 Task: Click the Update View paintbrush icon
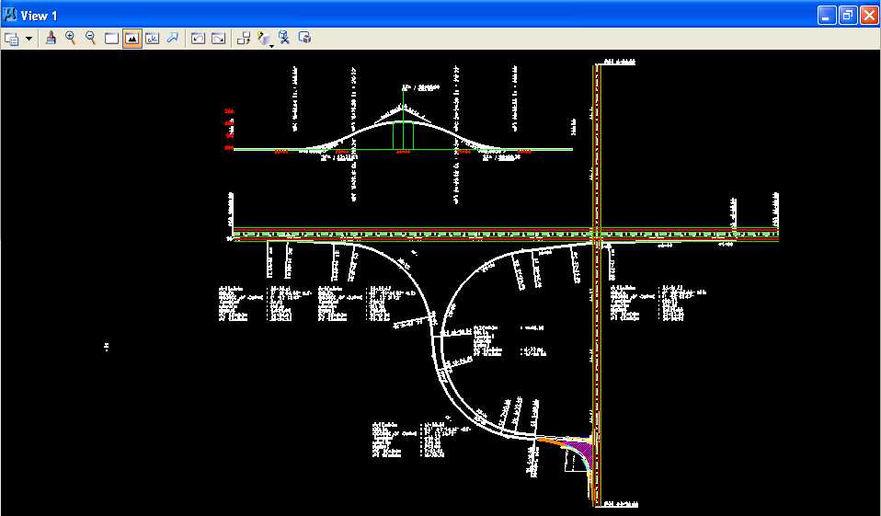click(51, 39)
